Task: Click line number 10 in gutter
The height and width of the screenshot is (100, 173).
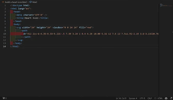Action: 5,34
